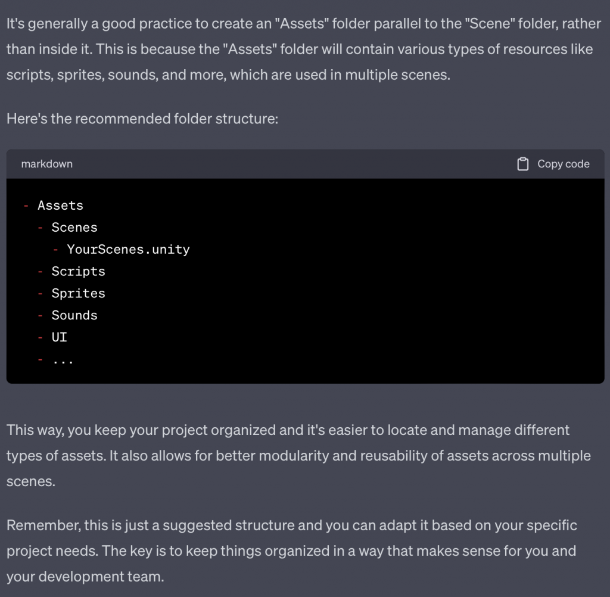Click the paragraph starting with "Remember, this is"

tap(292, 551)
